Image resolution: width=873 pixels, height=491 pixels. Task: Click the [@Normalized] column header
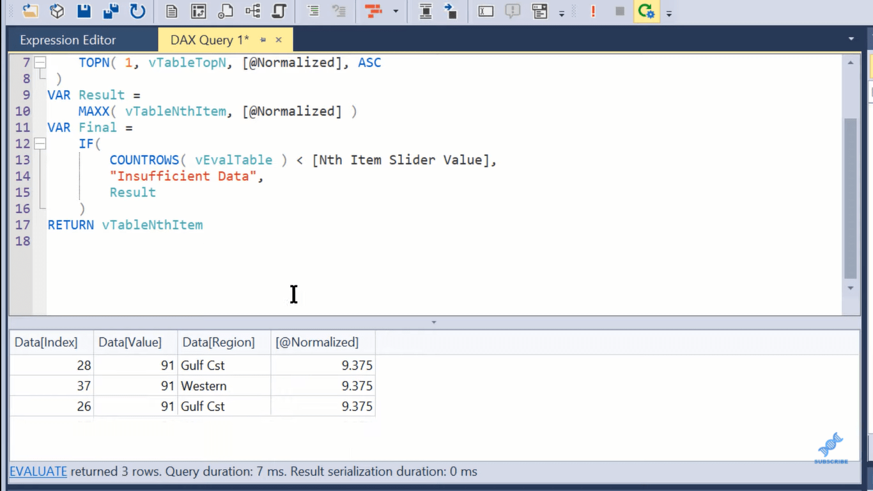(x=323, y=342)
